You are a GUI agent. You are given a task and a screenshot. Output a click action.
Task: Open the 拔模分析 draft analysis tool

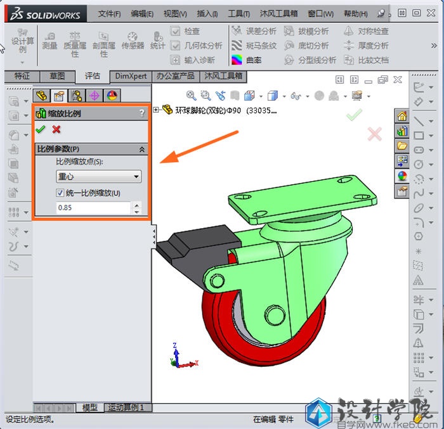point(306,31)
